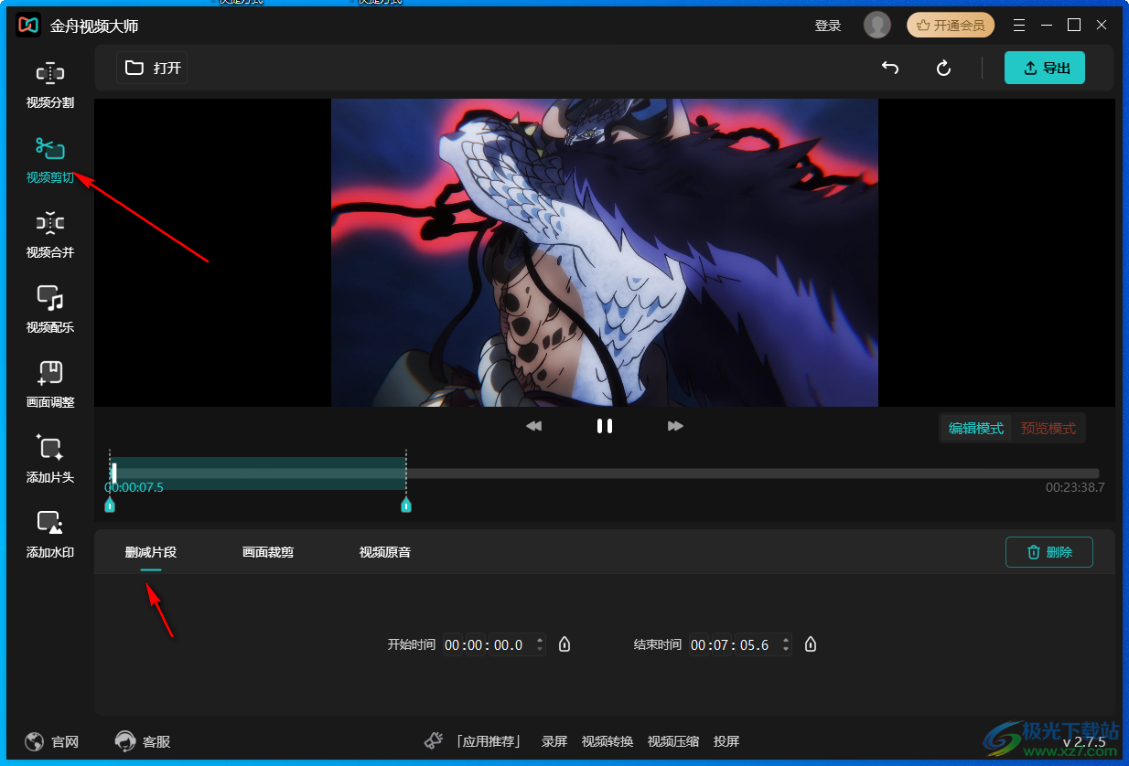This screenshot has width=1129, height=766.
Task: Click the end trim handle on timeline
Action: pos(406,505)
